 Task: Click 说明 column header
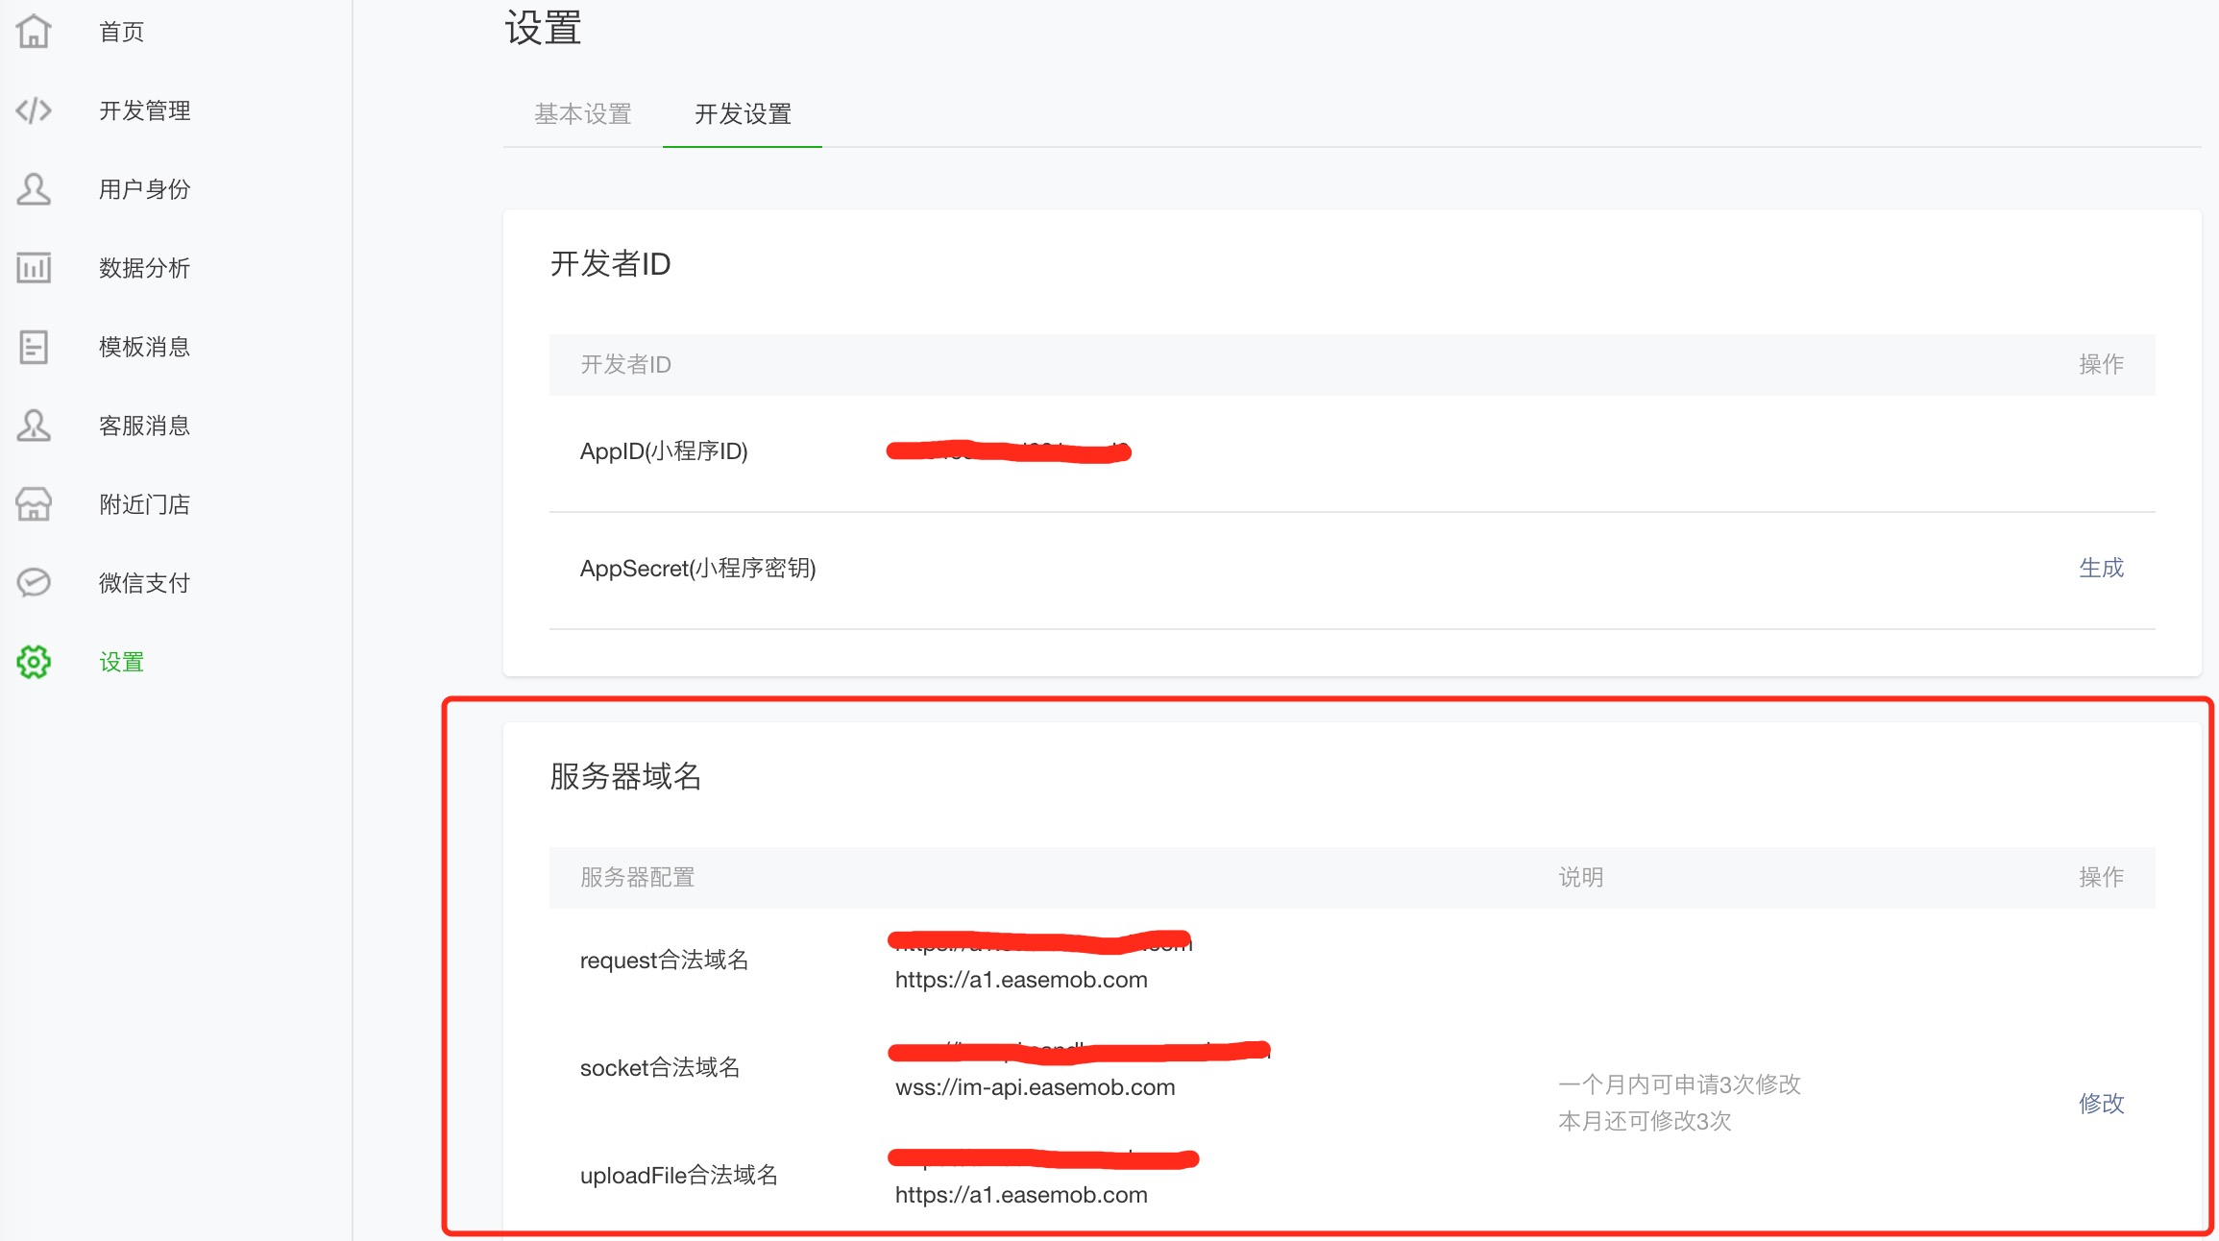1581,877
